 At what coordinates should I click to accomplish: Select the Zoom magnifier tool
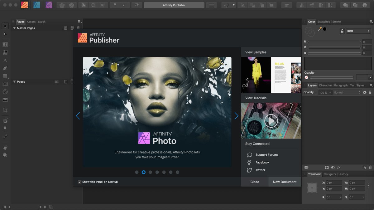[x=5, y=155]
